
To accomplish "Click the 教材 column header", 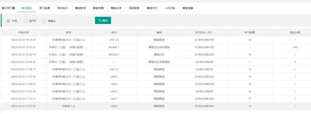I will (x=68, y=33).
